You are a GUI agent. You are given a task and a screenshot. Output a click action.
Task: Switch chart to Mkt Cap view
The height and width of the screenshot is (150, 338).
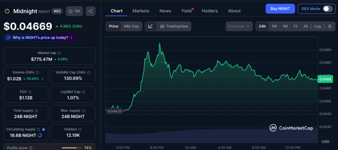131,26
